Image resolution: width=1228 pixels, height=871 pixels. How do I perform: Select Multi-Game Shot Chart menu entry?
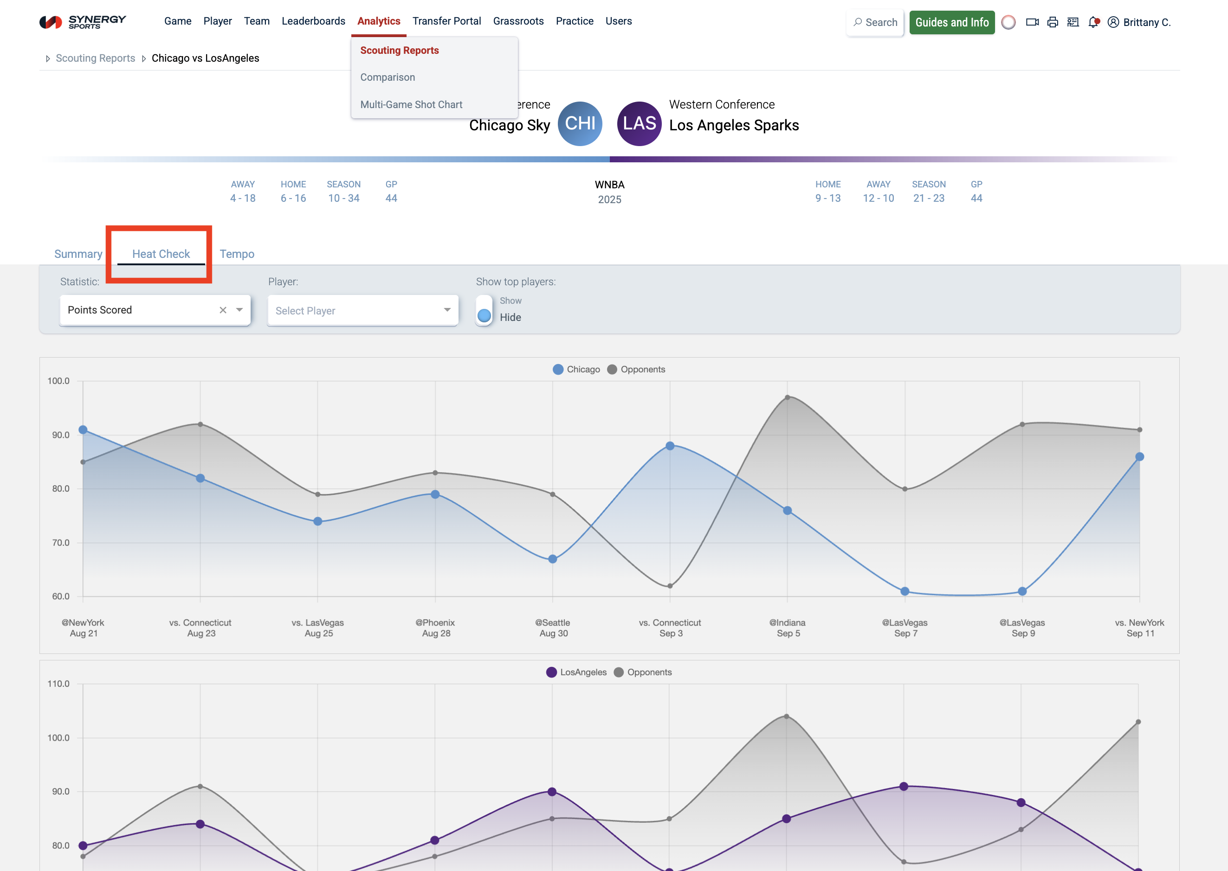(411, 104)
